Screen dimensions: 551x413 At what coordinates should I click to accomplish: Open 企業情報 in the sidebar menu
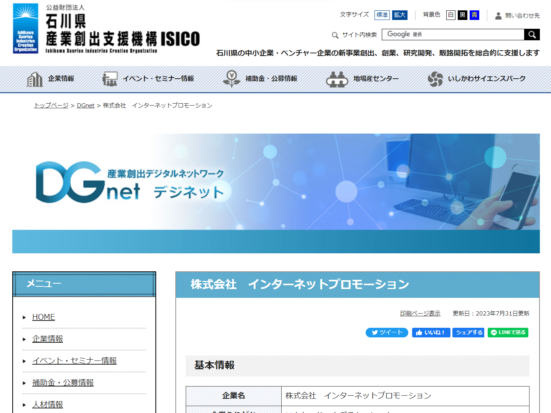point(48,339)
